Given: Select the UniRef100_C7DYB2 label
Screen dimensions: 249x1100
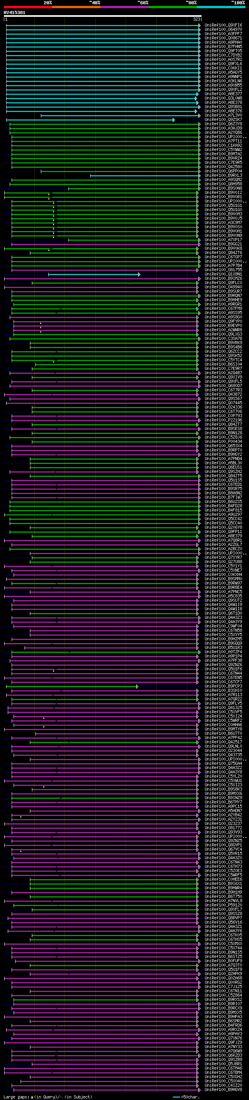Looking at the screenshot, I should pos(223,55).
